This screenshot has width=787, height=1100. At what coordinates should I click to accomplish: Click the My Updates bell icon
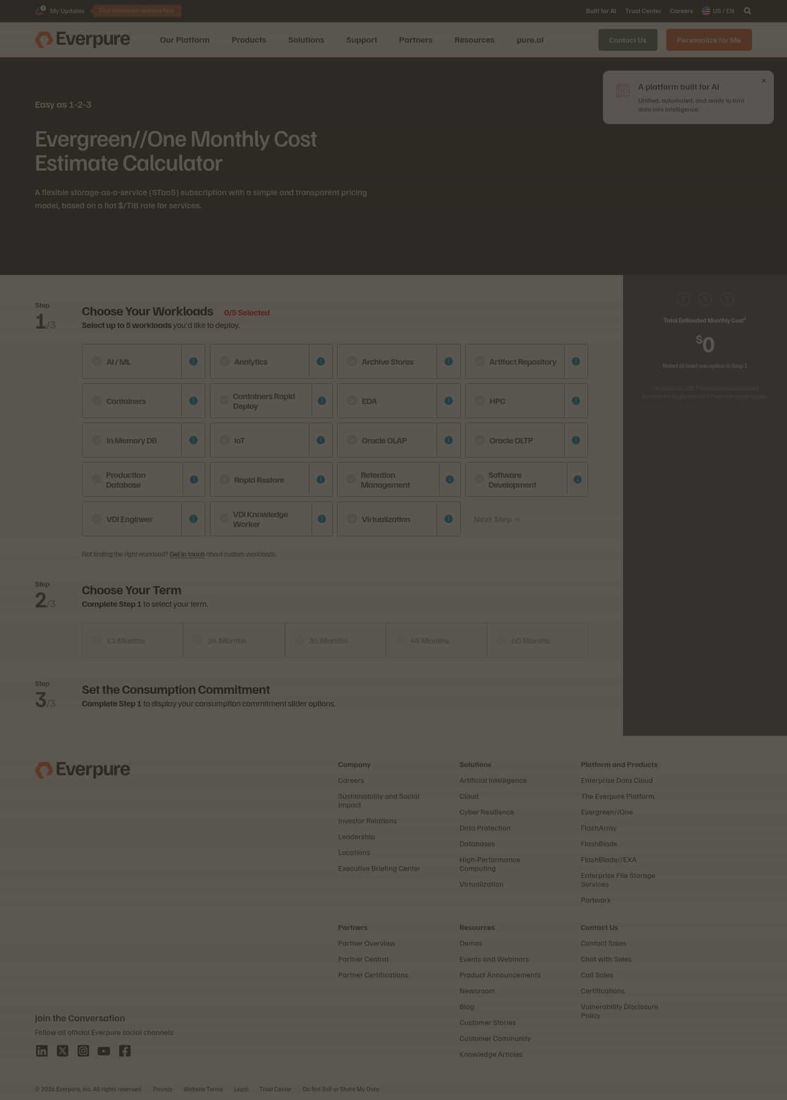(40, 10)
